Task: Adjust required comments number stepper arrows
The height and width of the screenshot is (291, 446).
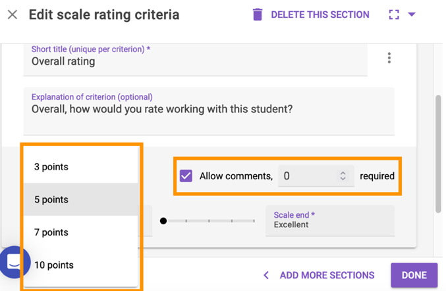Action: pyautogui.click(x=343, y=176)
